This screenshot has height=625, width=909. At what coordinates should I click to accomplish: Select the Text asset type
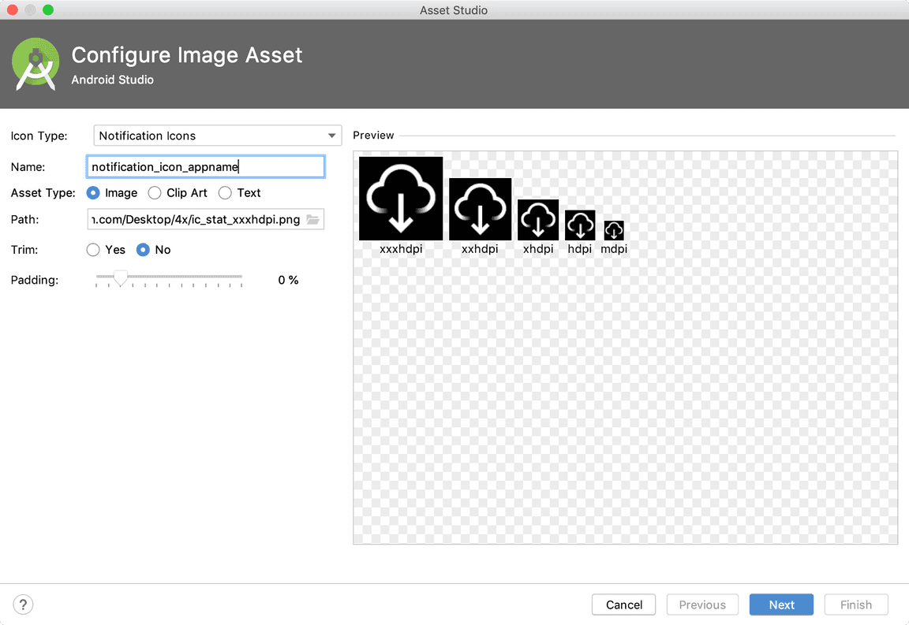click(225, 192)
